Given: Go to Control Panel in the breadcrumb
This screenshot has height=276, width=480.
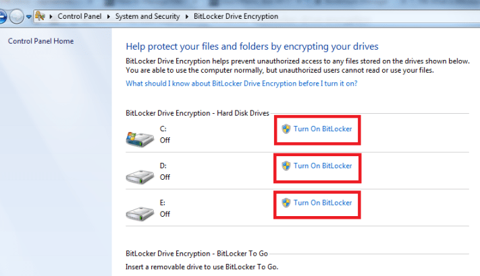Looking at the screenshot, I should pyautogui.click(x=79, y=17).
